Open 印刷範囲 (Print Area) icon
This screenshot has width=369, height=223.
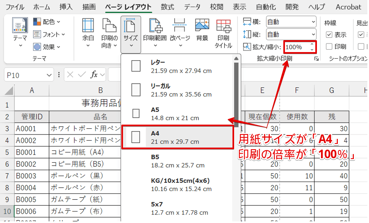(155, 26)
